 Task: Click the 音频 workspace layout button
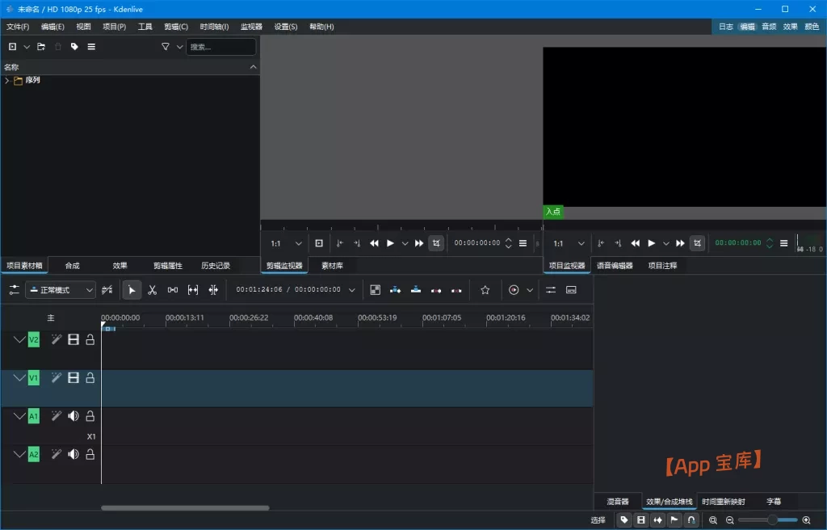point(769,27)
